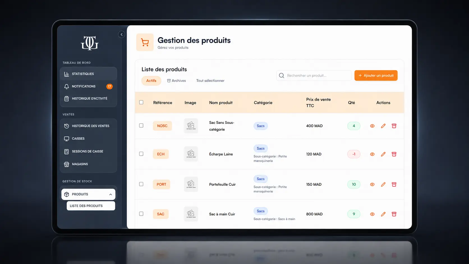Open Liste des produits submenu item
The height and width of the screenshot is (264, 469).
91,206
